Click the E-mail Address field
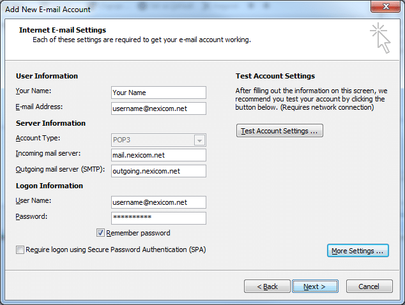 pyautogui.click(x=158, y=108)
